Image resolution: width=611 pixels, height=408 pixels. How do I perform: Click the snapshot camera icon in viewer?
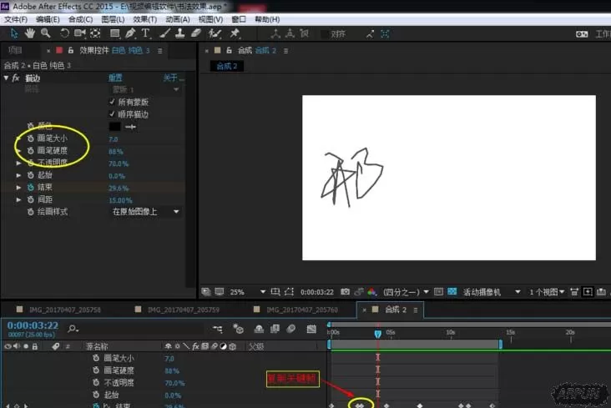[x=345, y=291]
